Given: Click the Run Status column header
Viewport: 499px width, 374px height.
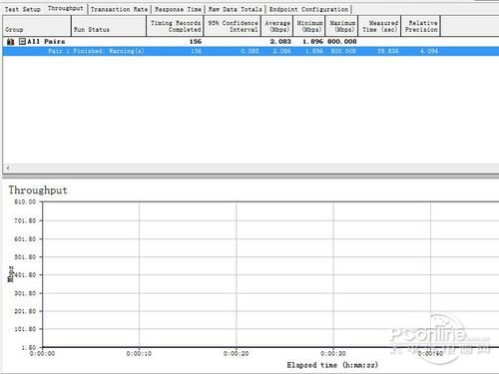Looking at the screenshot, I should click(109, 26).
